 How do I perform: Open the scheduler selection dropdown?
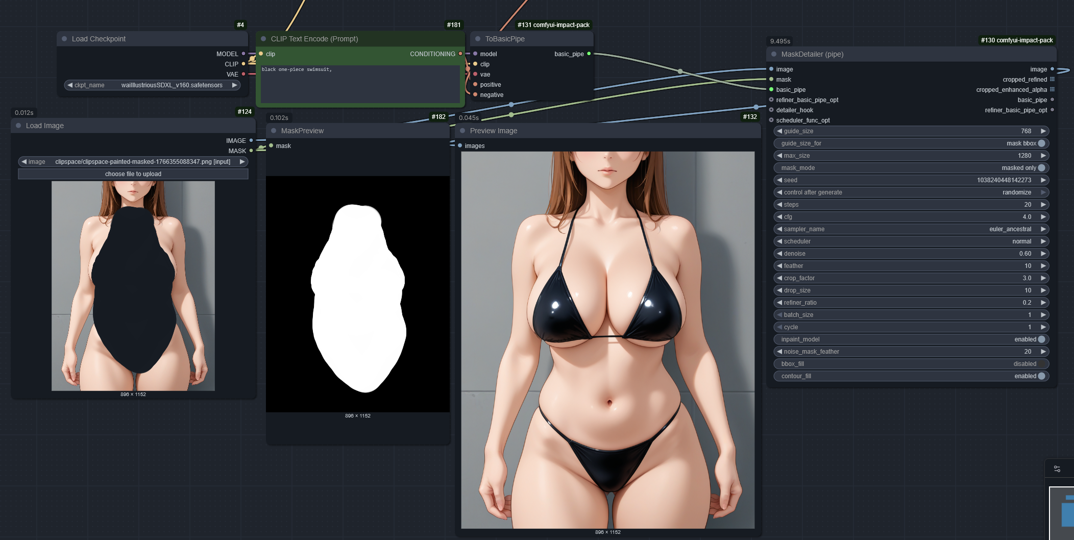911,241
